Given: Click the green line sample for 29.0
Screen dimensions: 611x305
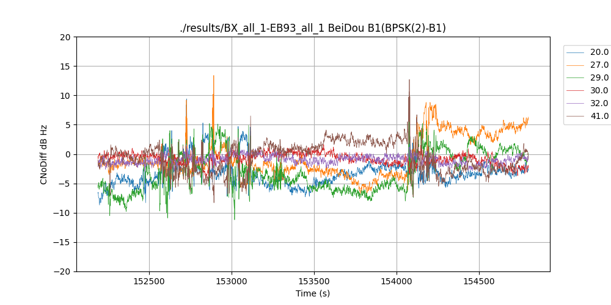Looking at the screenshot, I should pyautogui.click(x=576, y=78).
